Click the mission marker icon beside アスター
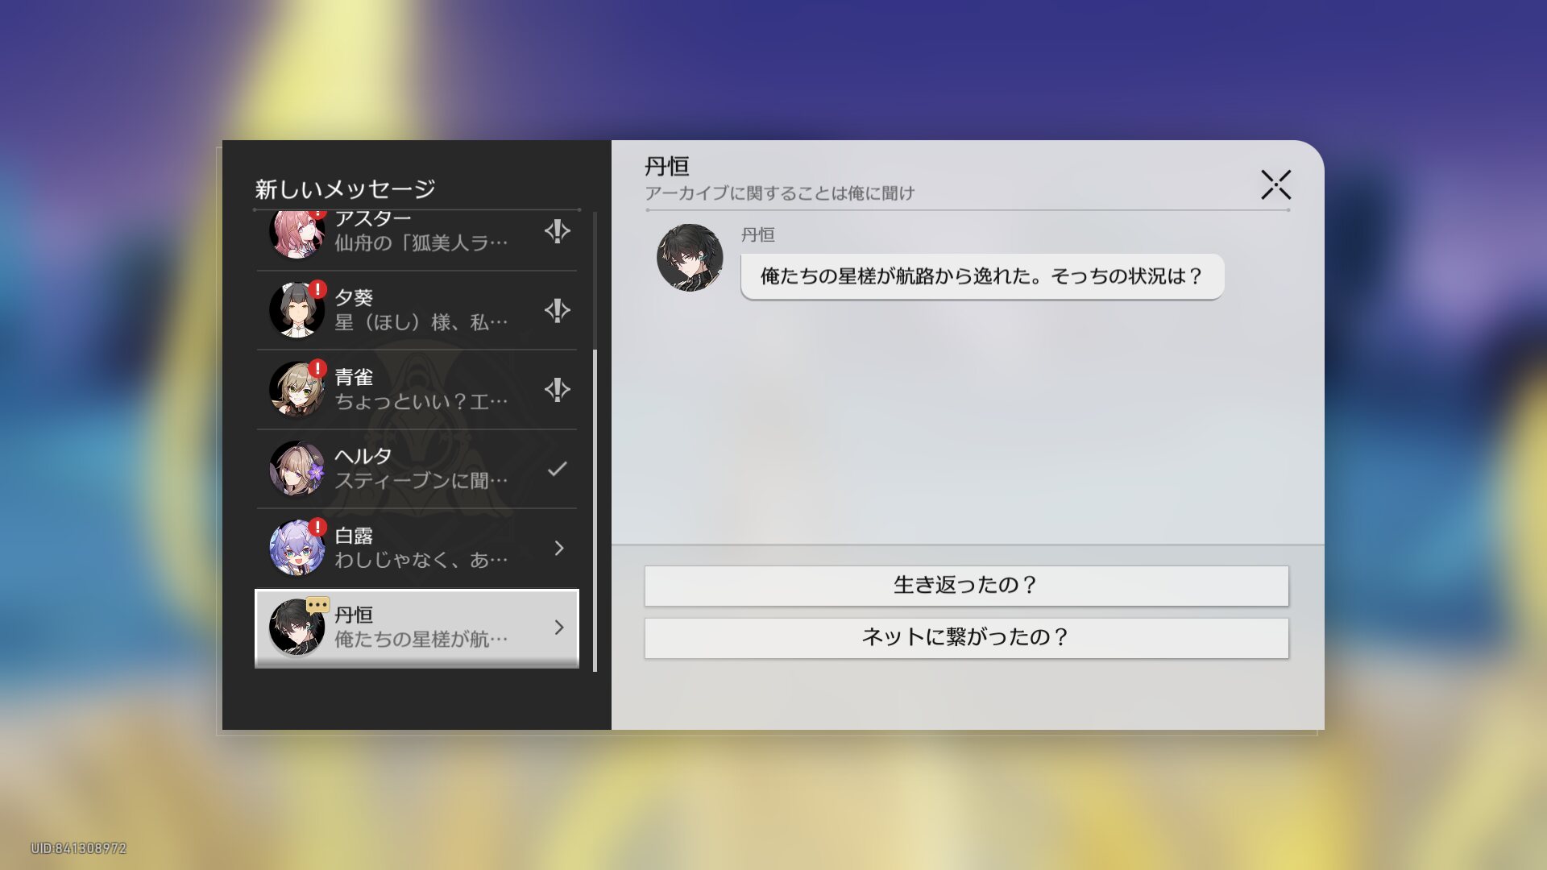Viewport: 1547px width, 870px height. 557,232
